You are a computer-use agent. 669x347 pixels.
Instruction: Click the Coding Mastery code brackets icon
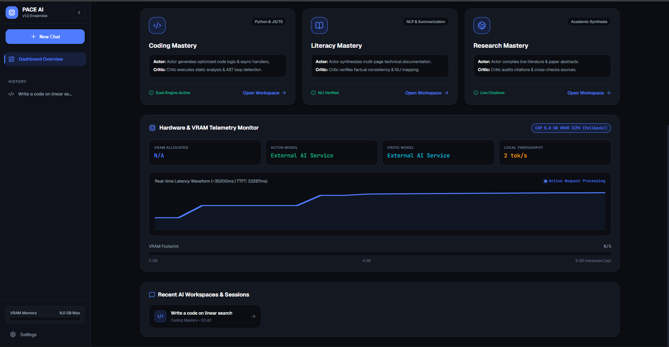(x=157, y=25)
